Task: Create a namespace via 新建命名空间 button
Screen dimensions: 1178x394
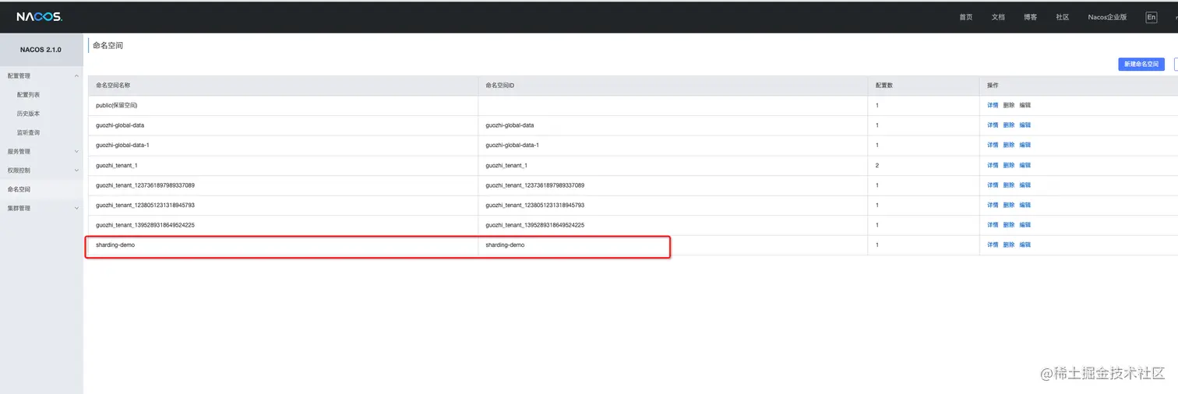Action: [1141, 64]
